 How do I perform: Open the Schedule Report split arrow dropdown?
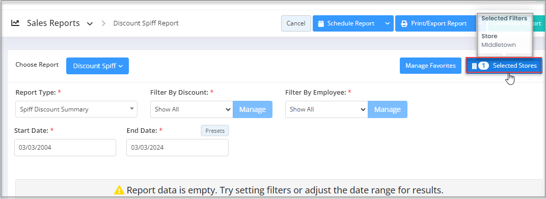(x=387, y=23)
